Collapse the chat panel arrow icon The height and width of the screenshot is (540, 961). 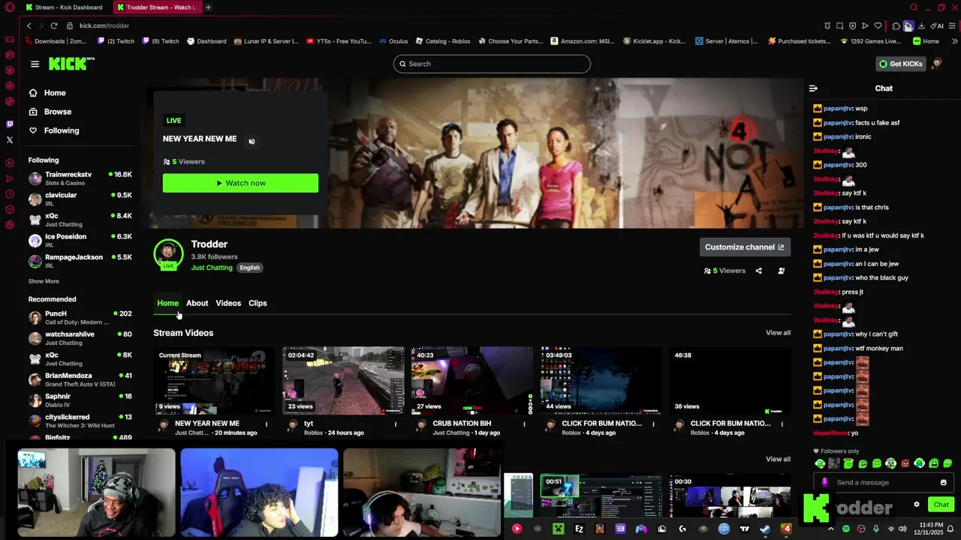coord(813,88)
